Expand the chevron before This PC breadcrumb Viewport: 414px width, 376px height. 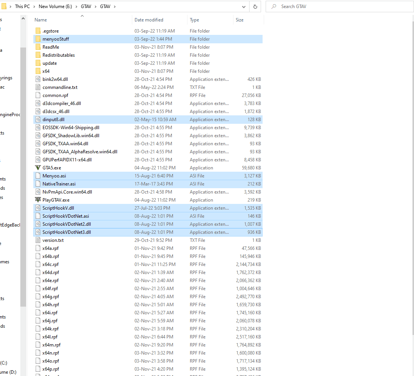11,7
